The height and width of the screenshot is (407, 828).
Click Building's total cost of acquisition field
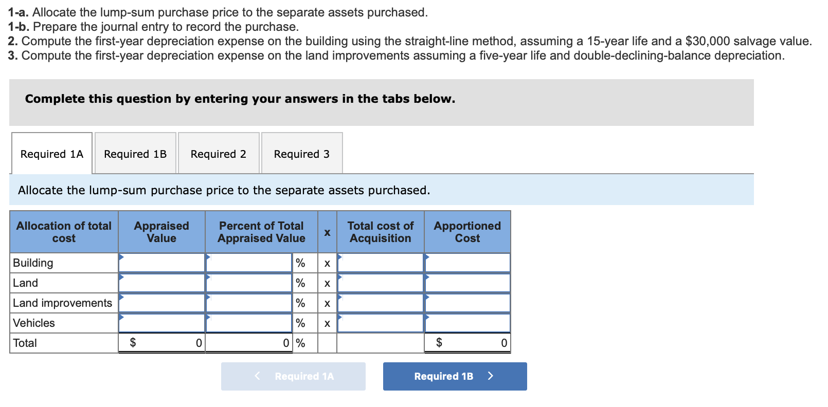pos(381,263)
